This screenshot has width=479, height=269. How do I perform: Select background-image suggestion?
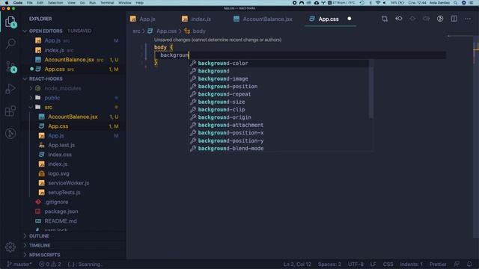click(x=279, y=78)
